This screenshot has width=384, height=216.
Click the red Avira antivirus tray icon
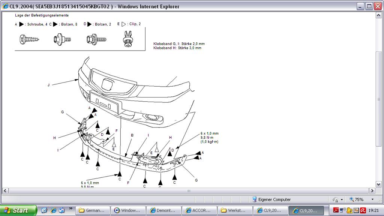(363, 210)
